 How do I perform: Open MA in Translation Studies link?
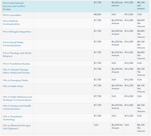16,64
